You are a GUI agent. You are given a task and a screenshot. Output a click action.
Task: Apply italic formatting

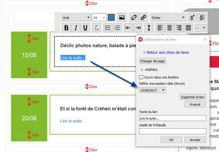pos(76,28)
